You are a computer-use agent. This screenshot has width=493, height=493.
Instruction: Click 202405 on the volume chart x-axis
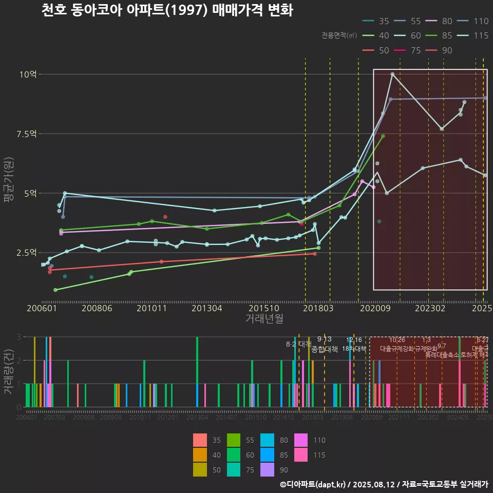tap(458, 417)
